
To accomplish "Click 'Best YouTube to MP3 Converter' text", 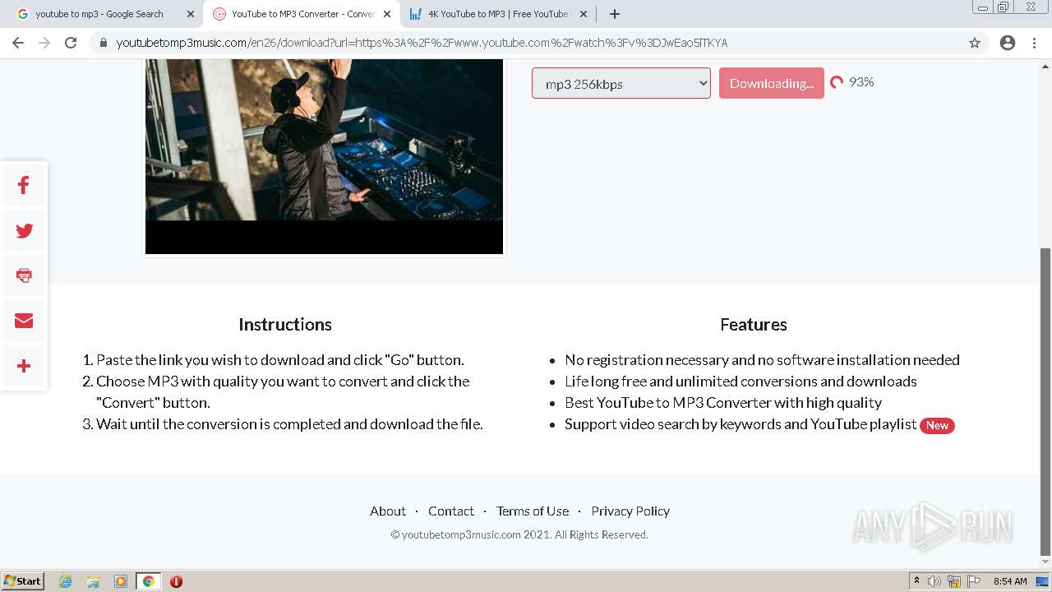I will point(723,402).
